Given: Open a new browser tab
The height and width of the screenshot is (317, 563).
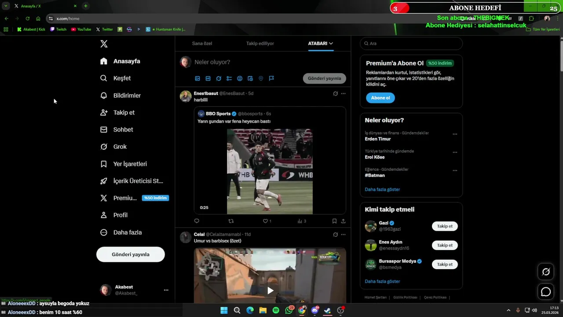Looking at the screenshot, I should click(x=85, y=6).
